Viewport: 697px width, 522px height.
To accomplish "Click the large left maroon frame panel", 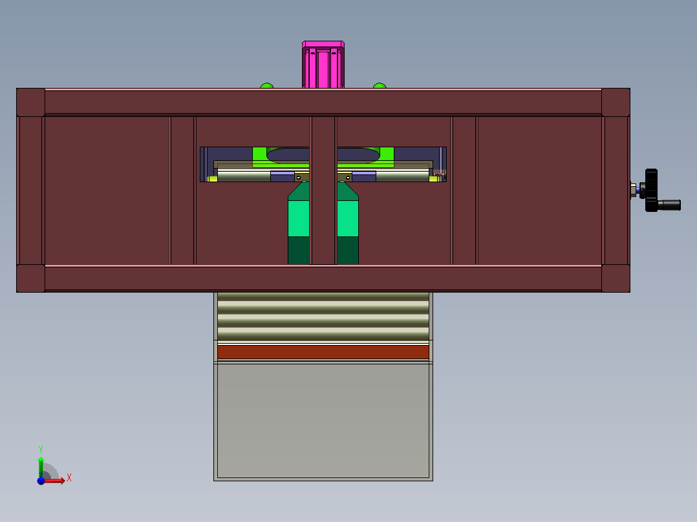I will point(107,191).
